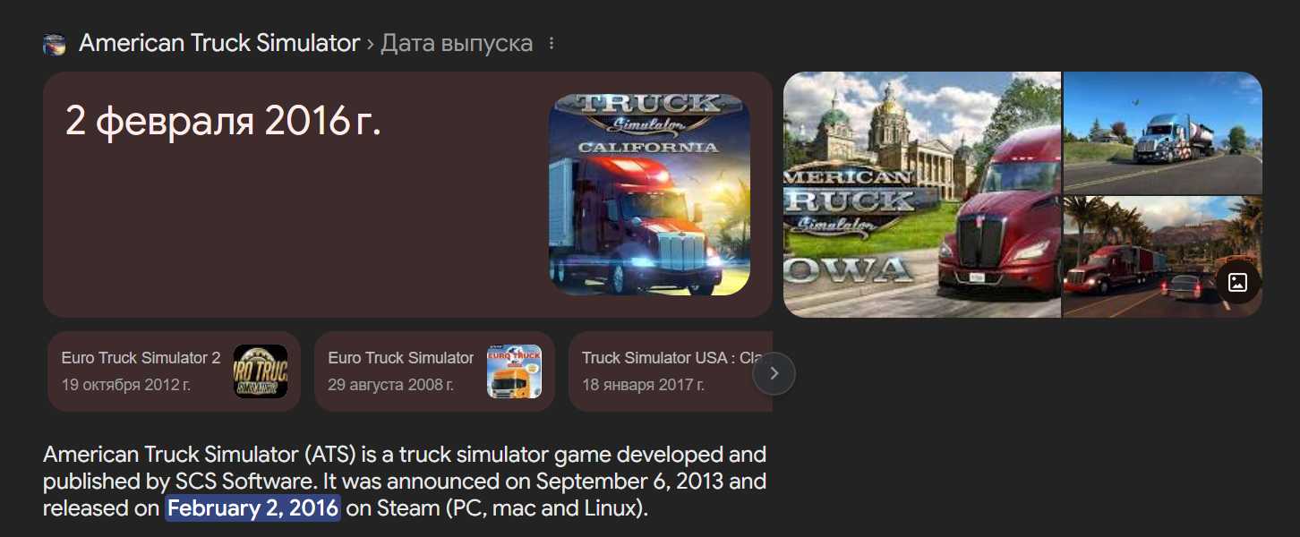Image resolution: width=1300 pixels, height=537 pixels.
Task: Open the image gallery icon on photos
Action: [1238, 283]
